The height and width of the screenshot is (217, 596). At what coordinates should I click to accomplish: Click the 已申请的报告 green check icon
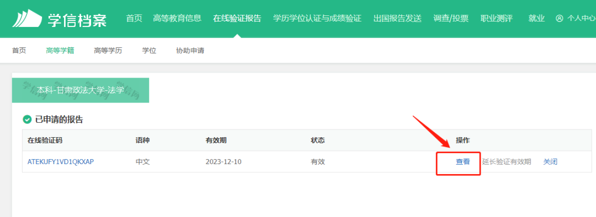(x=27, y=120)
